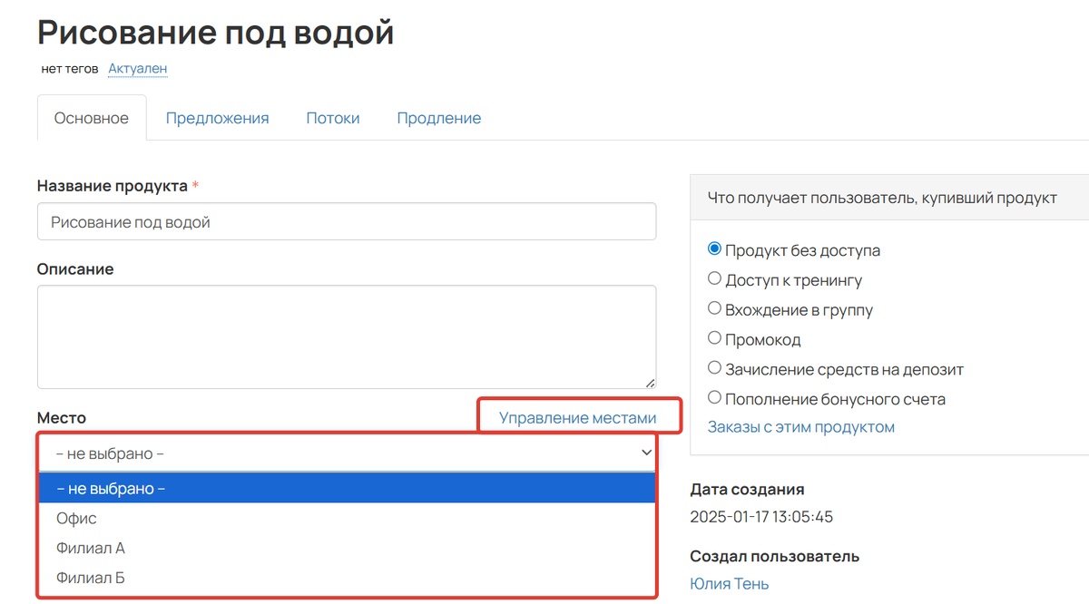Click inside the 'Описание' text area
1089x604 pixels.
(x=345, y=336)
